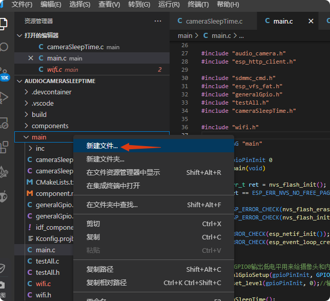The image size is (330, 301).
Task: Open testAll.c in file tree
Action: (44, 261)
